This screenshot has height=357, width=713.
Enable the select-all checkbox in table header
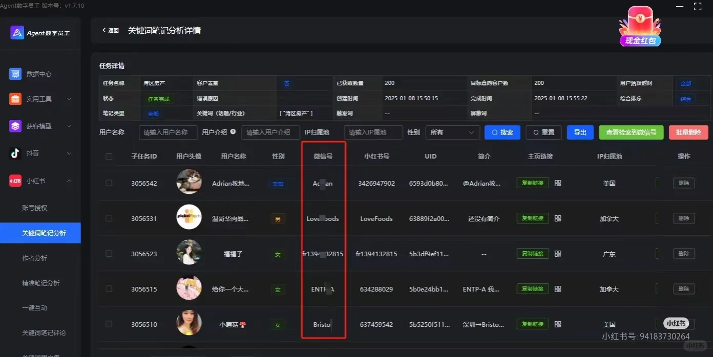tap(109, 157)
